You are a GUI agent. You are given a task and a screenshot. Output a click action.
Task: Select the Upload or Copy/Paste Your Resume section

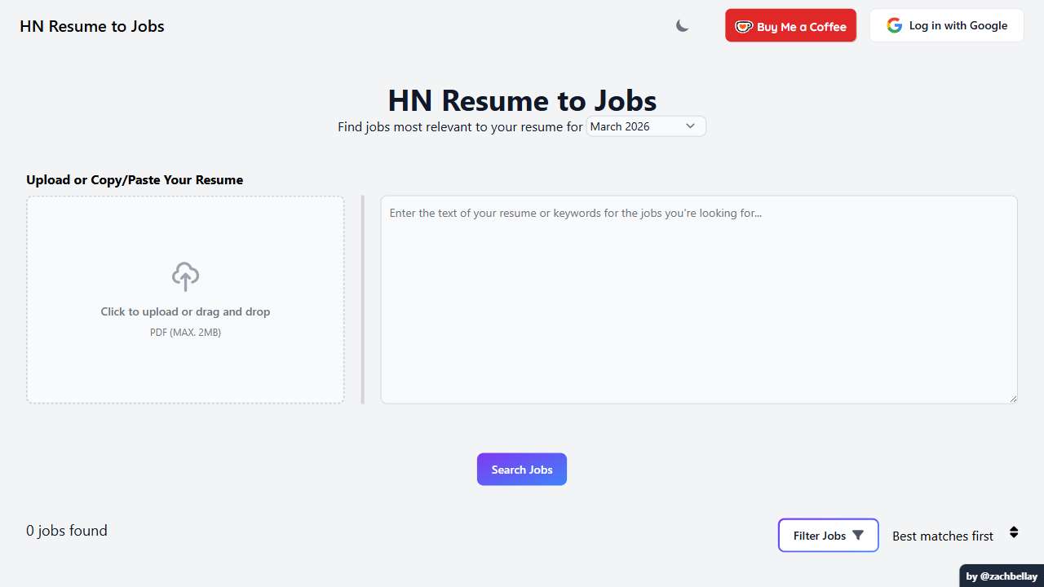point(135,179)
